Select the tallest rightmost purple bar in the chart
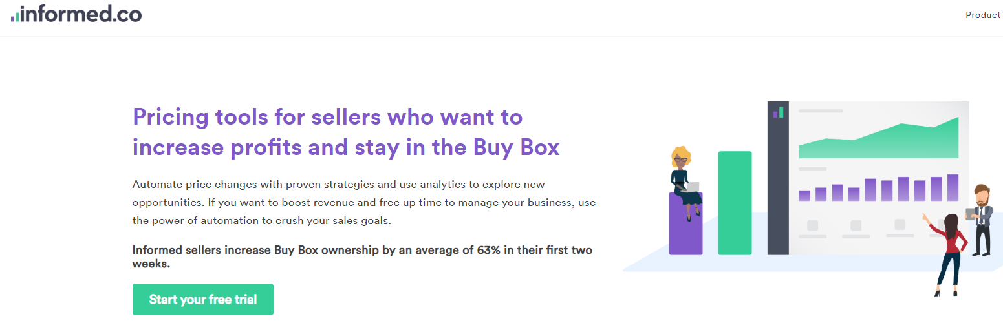 click(x=953, y=188)
